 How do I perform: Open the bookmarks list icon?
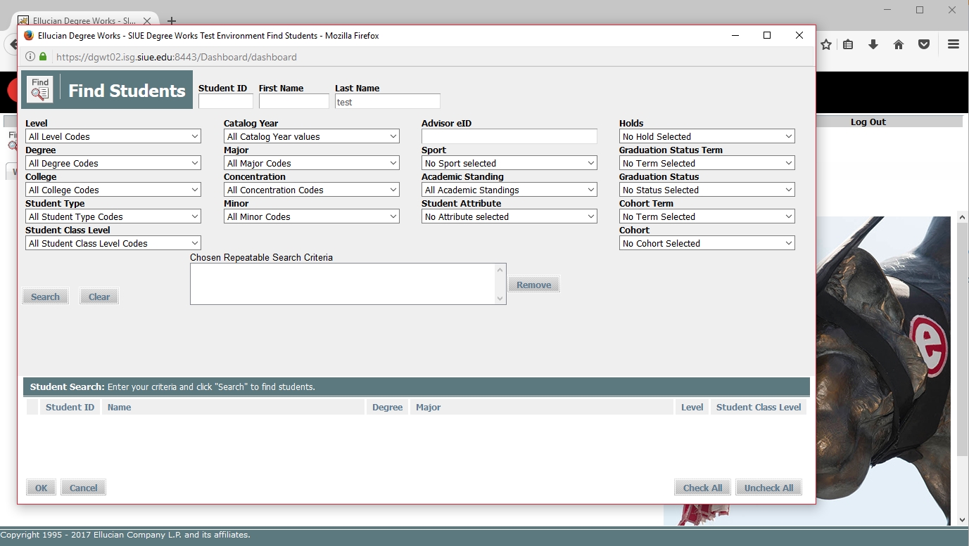click(848, 44)
